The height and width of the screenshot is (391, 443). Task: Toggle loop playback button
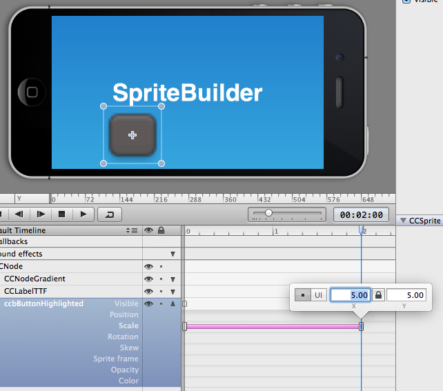110,214
